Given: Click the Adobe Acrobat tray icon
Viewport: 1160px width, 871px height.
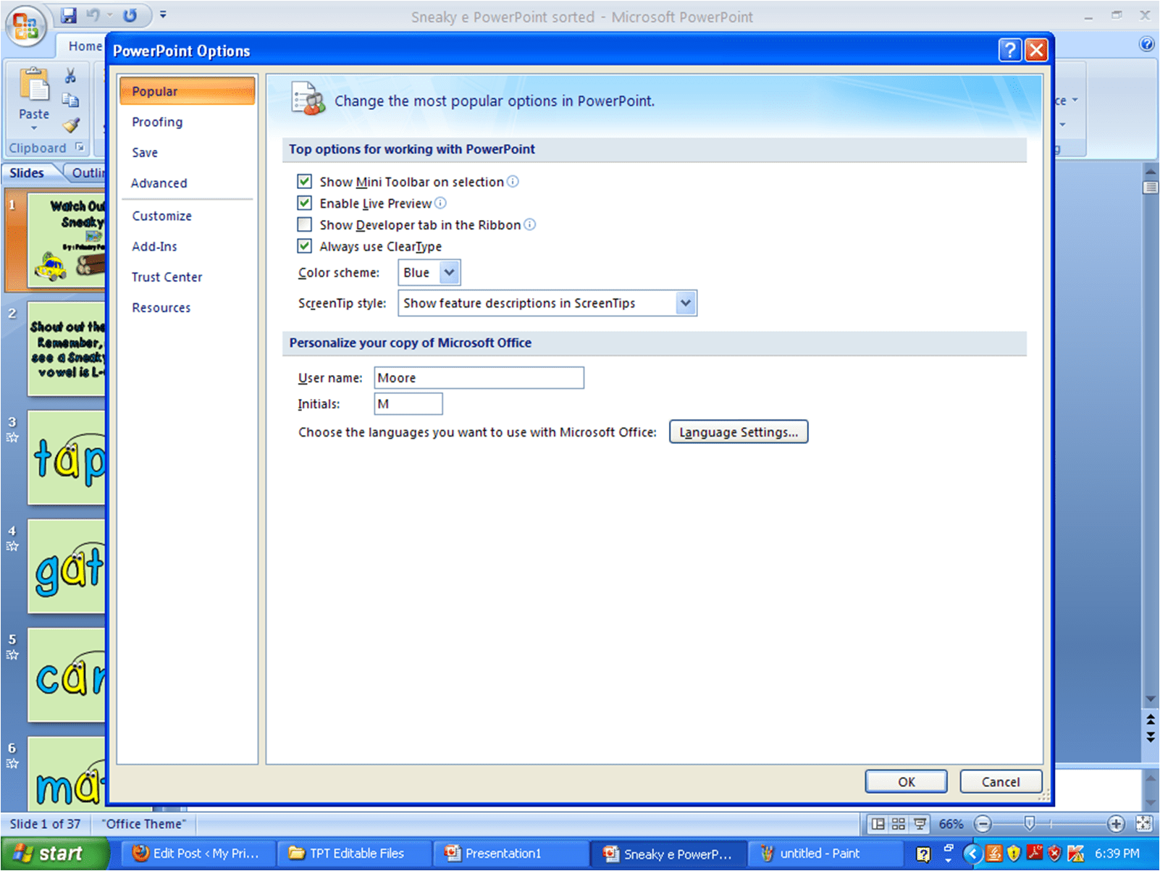Looking at the screenshot, I should point(1034,854).
